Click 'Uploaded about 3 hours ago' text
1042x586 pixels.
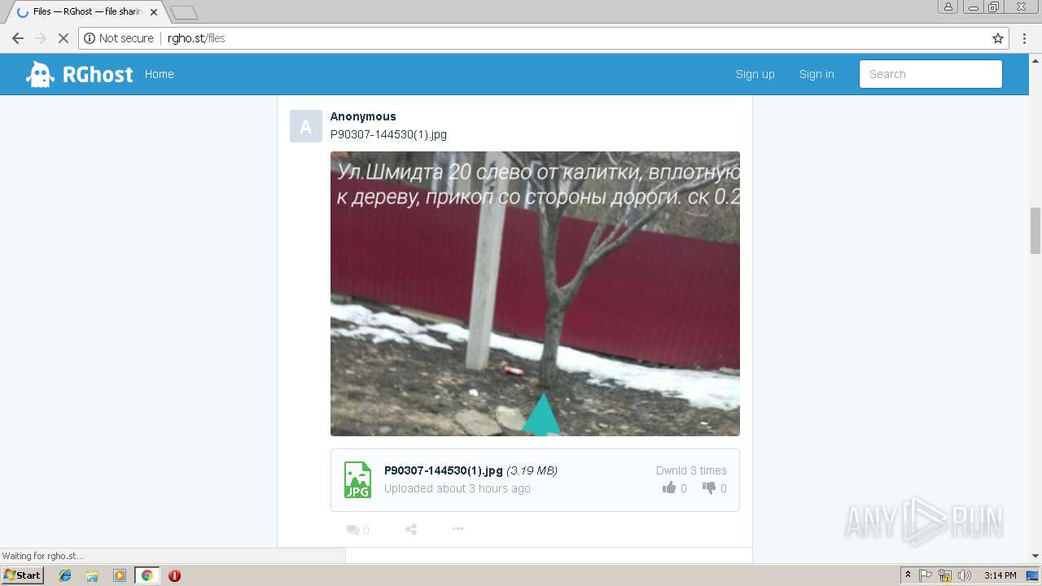tap(458, 488)
